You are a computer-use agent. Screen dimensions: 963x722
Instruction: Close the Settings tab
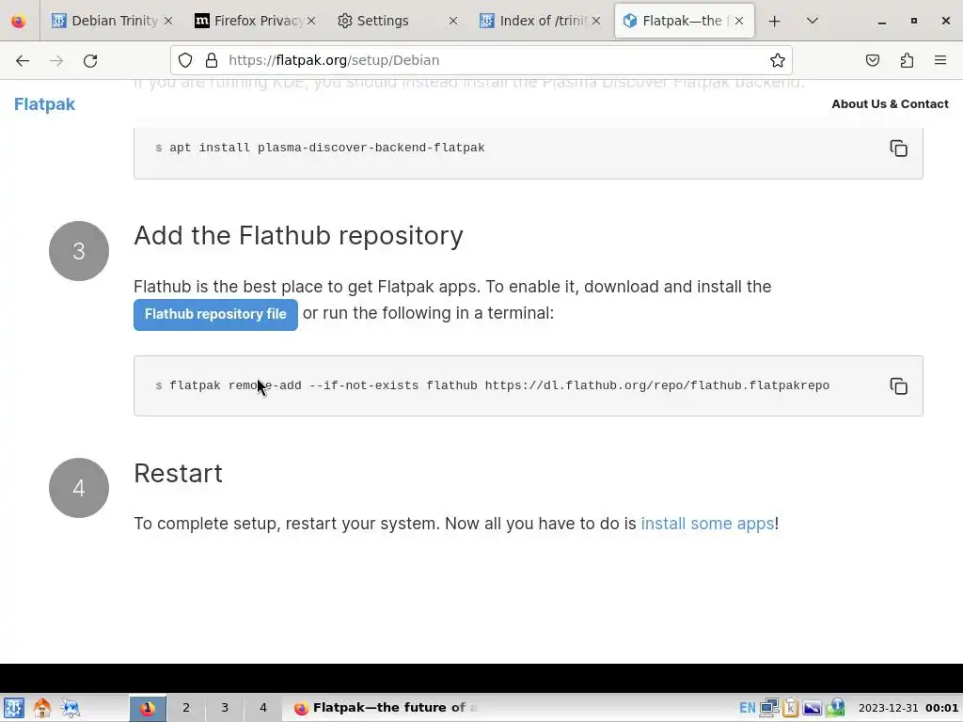point(453,21)
